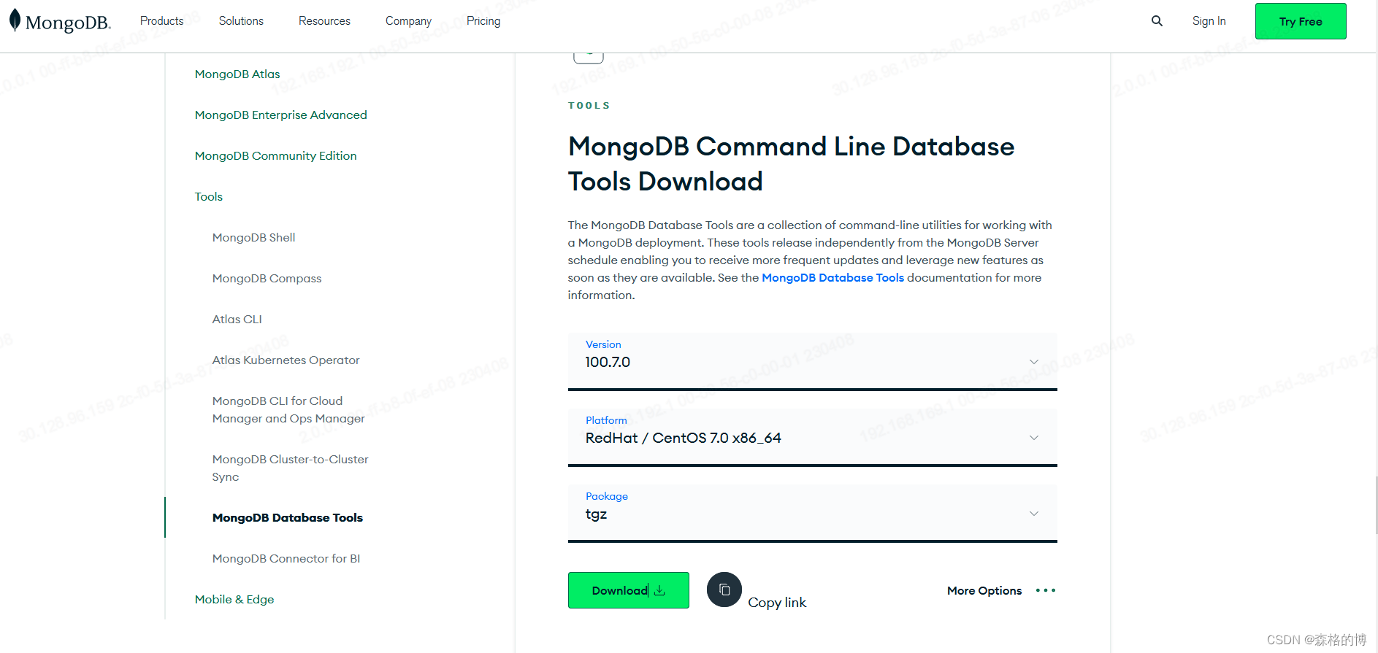Open MongoDB Community Edition in sidebar

click(275, 155)
